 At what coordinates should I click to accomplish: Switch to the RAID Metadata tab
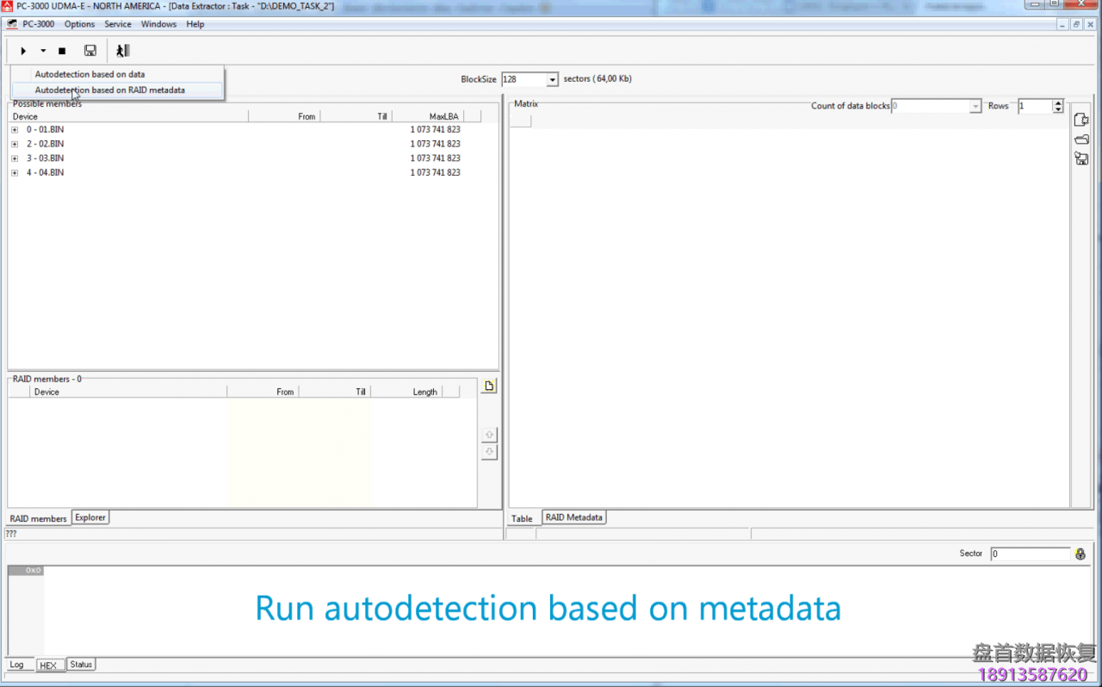573,517
